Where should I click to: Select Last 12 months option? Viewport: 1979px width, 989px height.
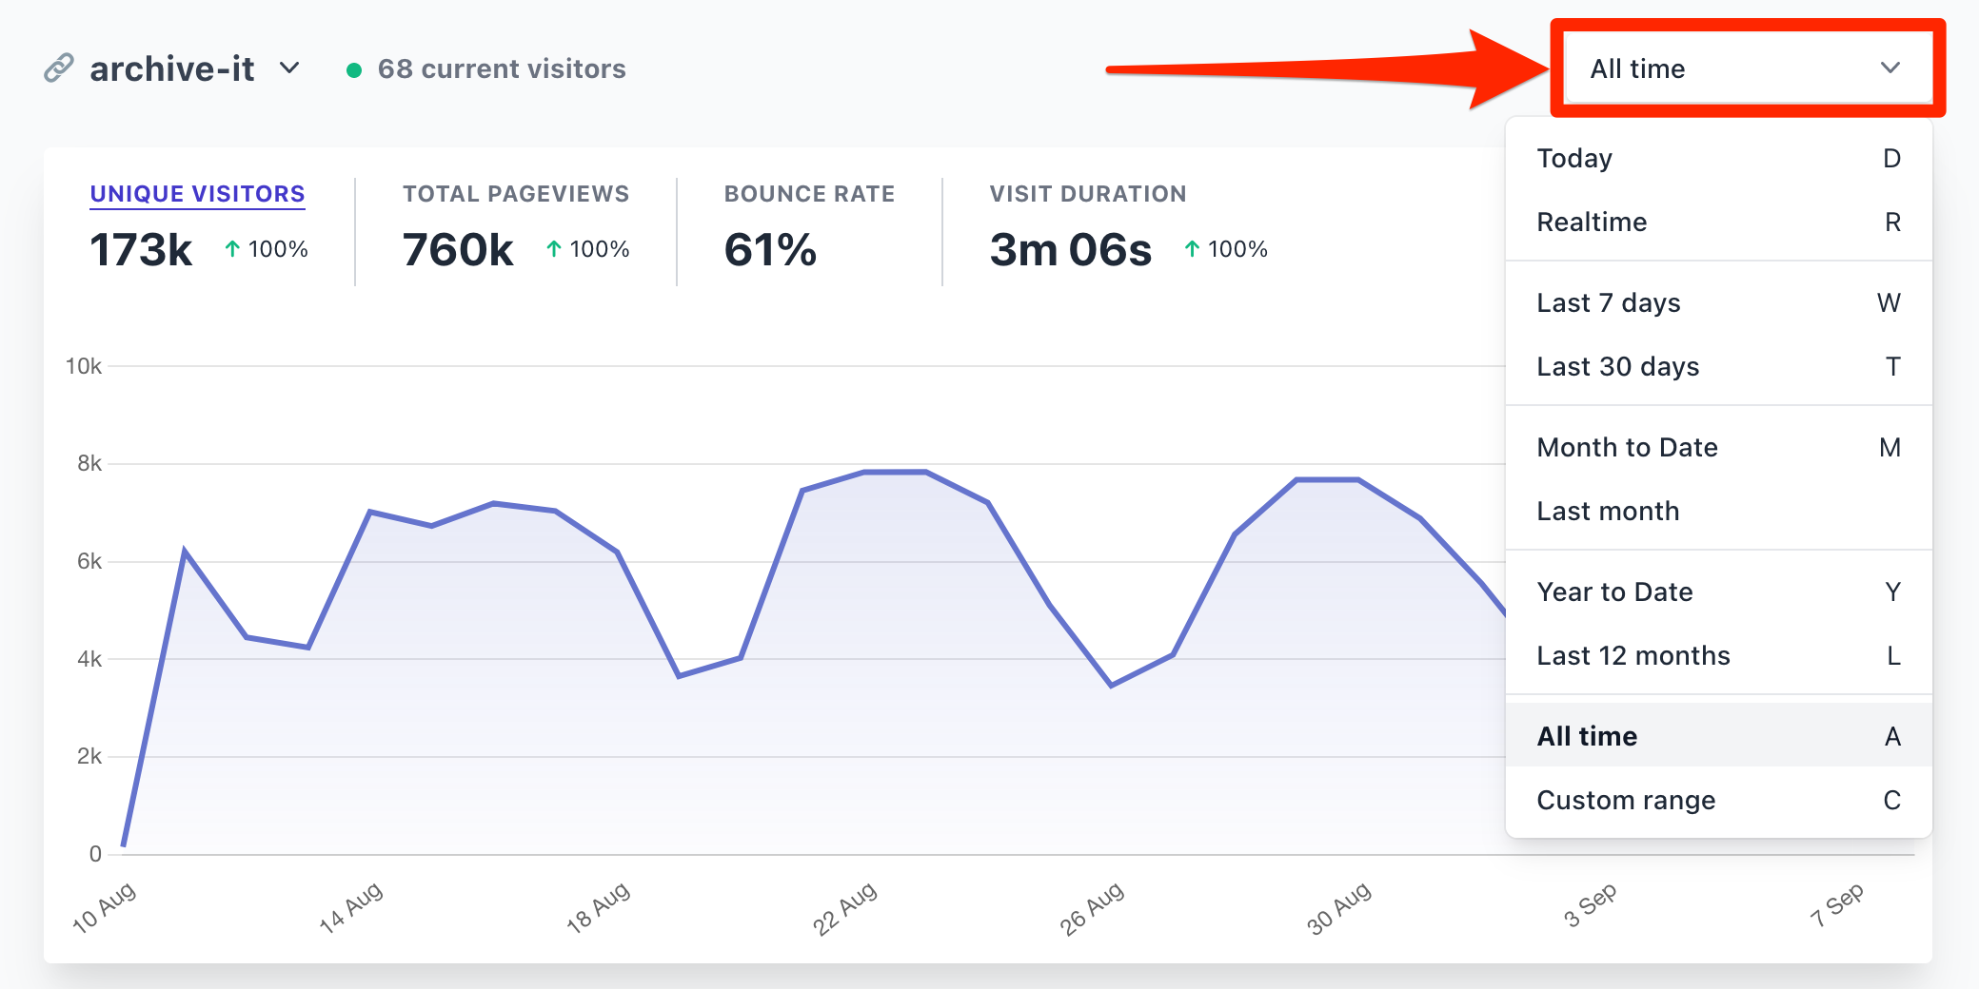tap(1717, 655)
